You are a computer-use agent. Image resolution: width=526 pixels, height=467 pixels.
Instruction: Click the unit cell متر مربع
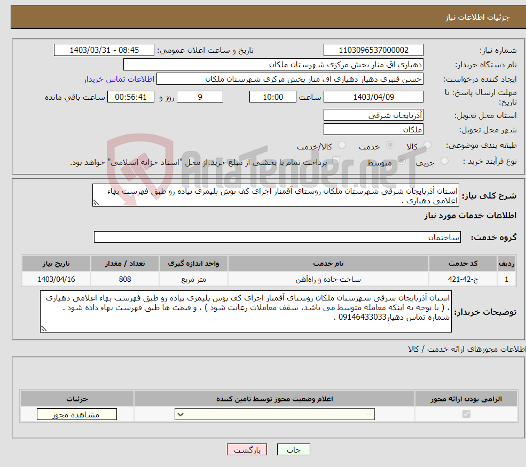pos(193,279)
